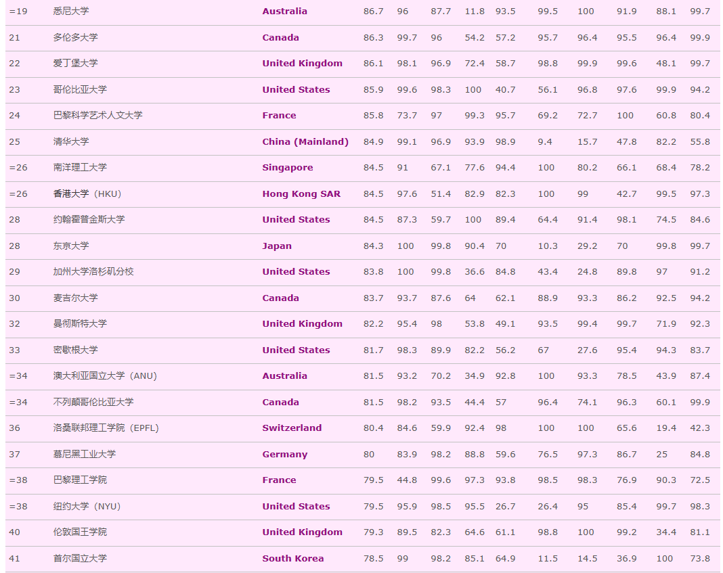
Task: Select university name 多伦多大学
Action: point(75,38)
